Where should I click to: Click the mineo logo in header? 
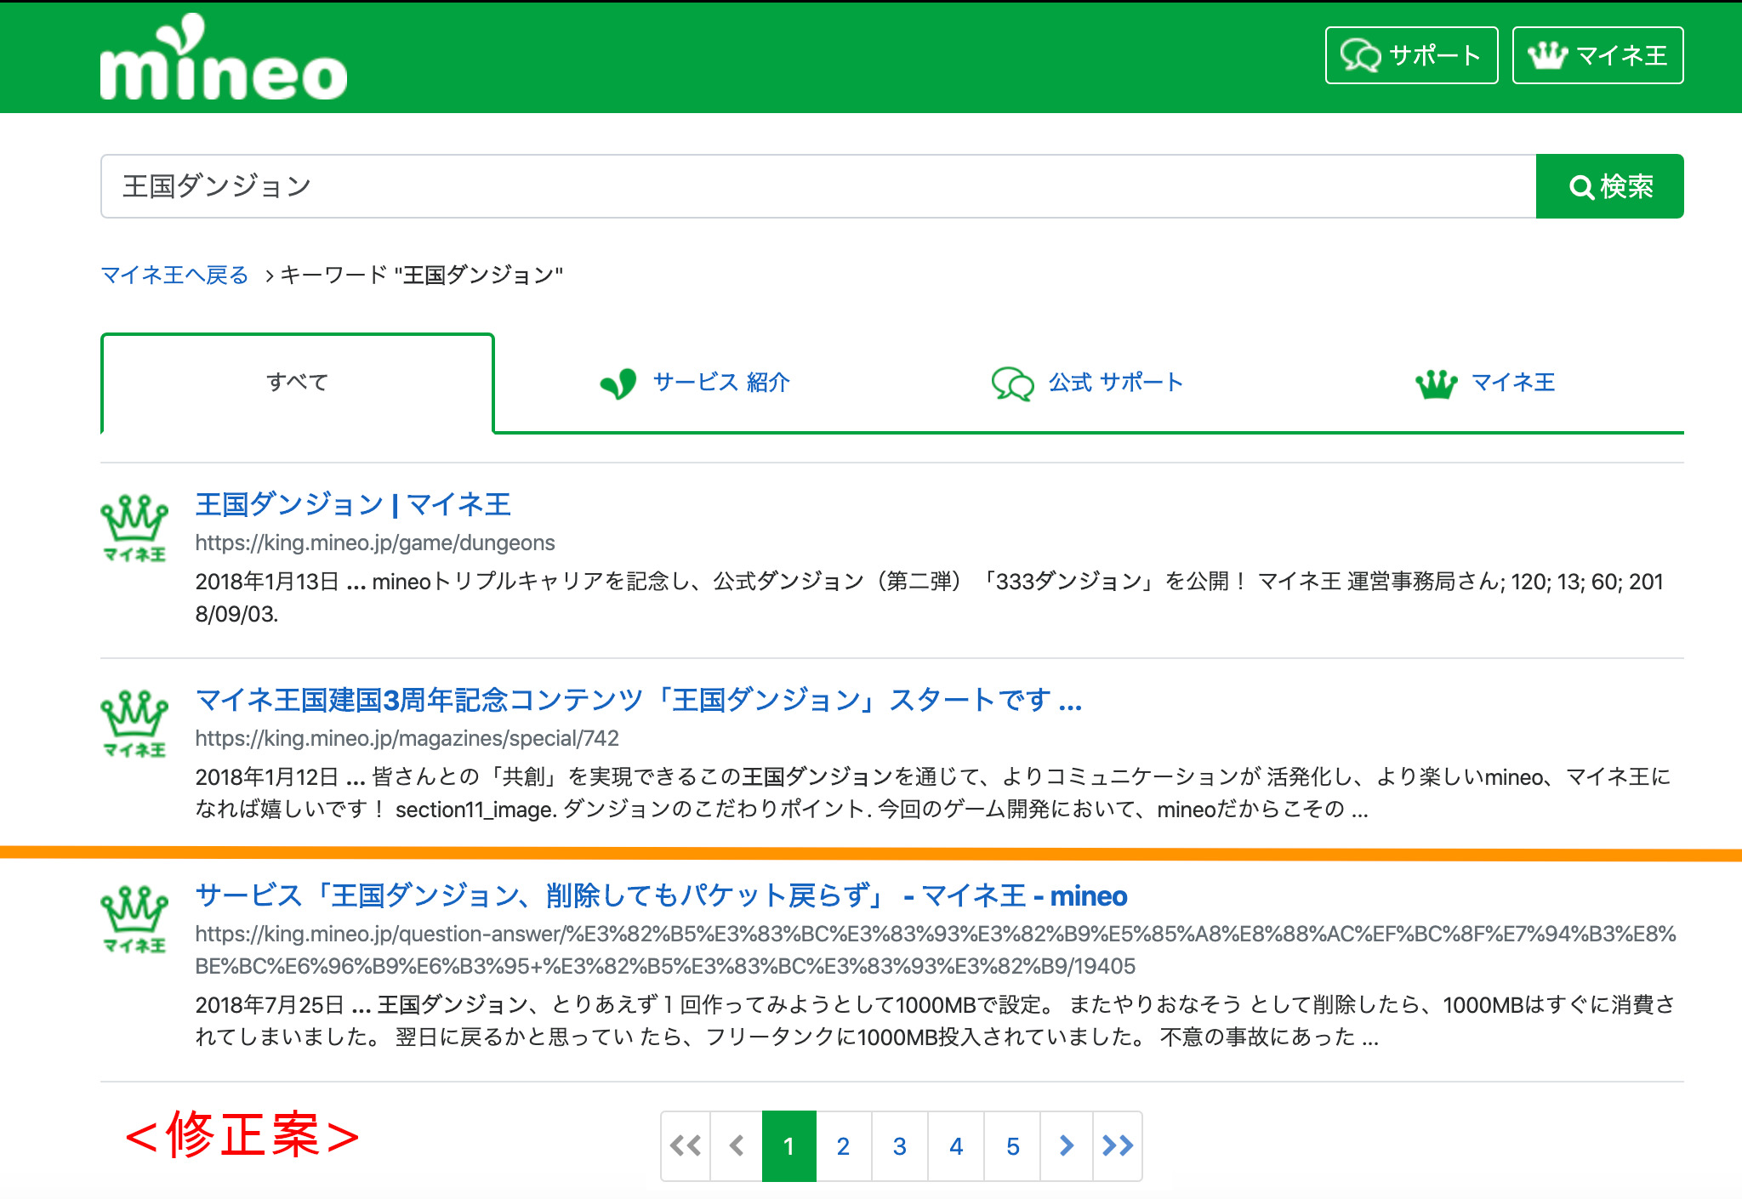(x=223, y=60)
